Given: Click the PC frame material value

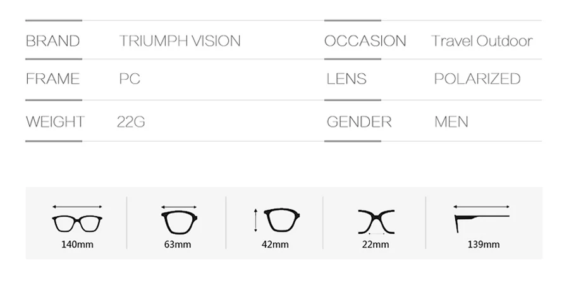Looking at the screenshot, I should tap(130, 79).
